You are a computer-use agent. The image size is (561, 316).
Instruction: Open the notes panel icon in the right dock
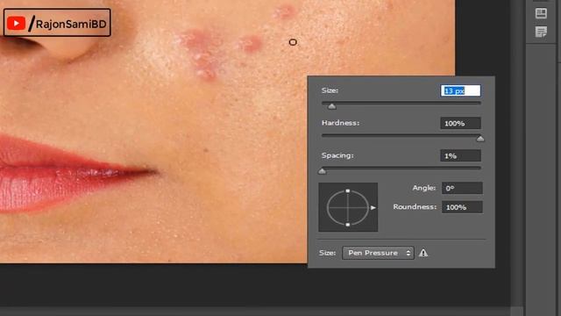pos(541,32)
